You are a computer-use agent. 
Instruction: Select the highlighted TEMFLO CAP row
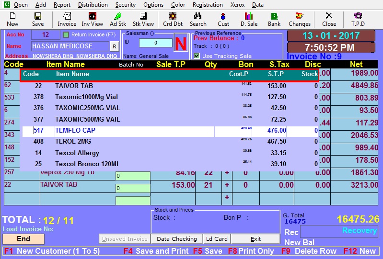click(x=170, y=131)
